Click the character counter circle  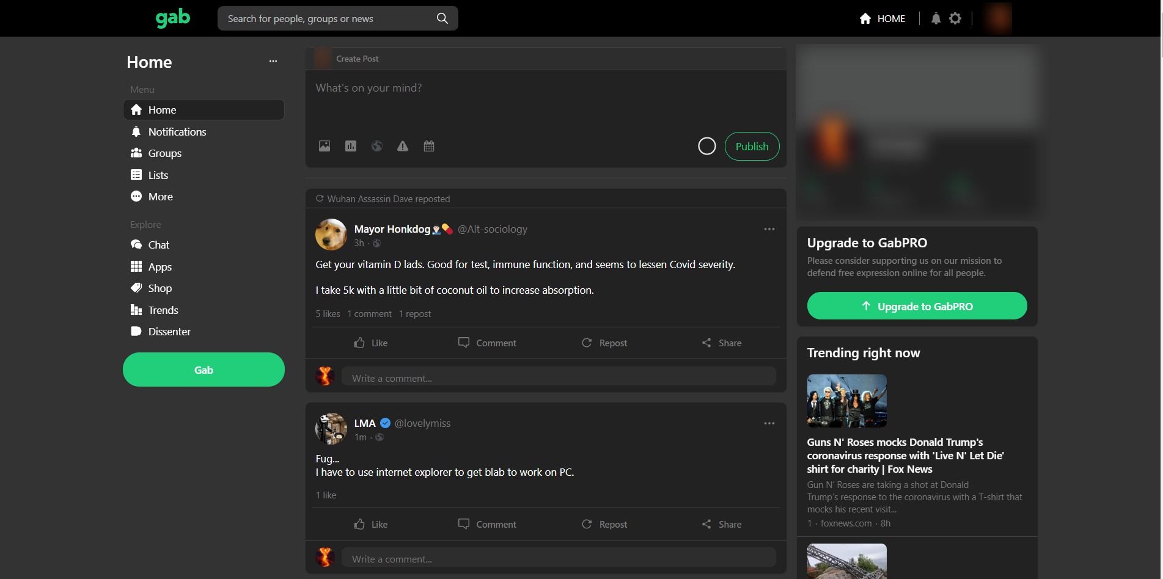click(707, 146)
